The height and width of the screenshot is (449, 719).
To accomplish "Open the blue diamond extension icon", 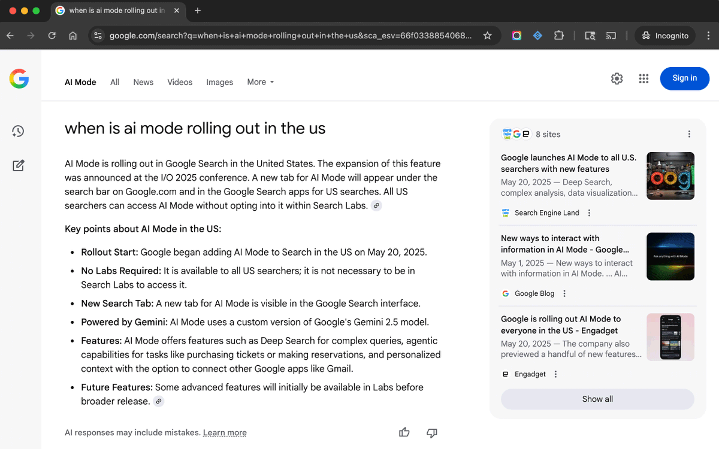I will [x=537, y=35].
